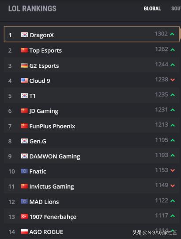This screenshot has width=181, height=239.
Task: Click the China flag beside Top Esports
Action: point(24,50)
